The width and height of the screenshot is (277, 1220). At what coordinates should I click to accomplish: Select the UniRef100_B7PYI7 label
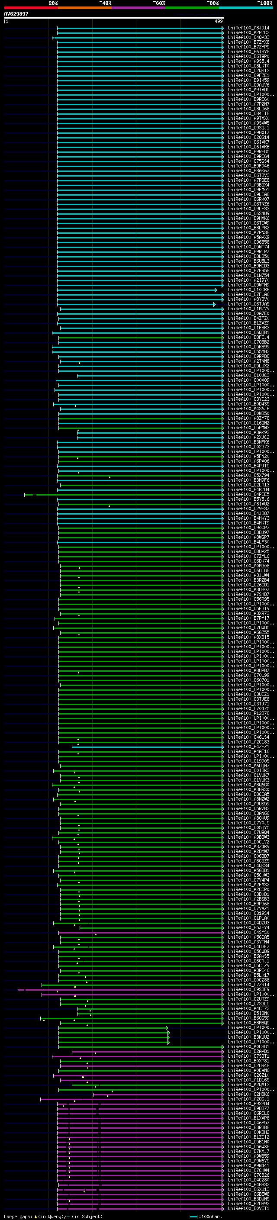(248, 618)
